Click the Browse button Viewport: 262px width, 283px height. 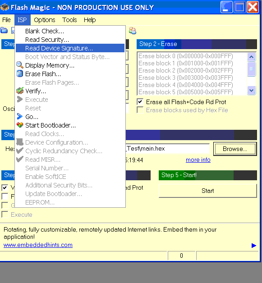coord(235,149)
